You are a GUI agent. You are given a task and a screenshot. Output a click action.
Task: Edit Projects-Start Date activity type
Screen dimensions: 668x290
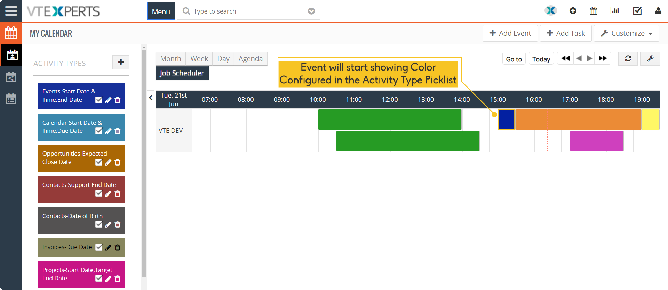point(108,279)
